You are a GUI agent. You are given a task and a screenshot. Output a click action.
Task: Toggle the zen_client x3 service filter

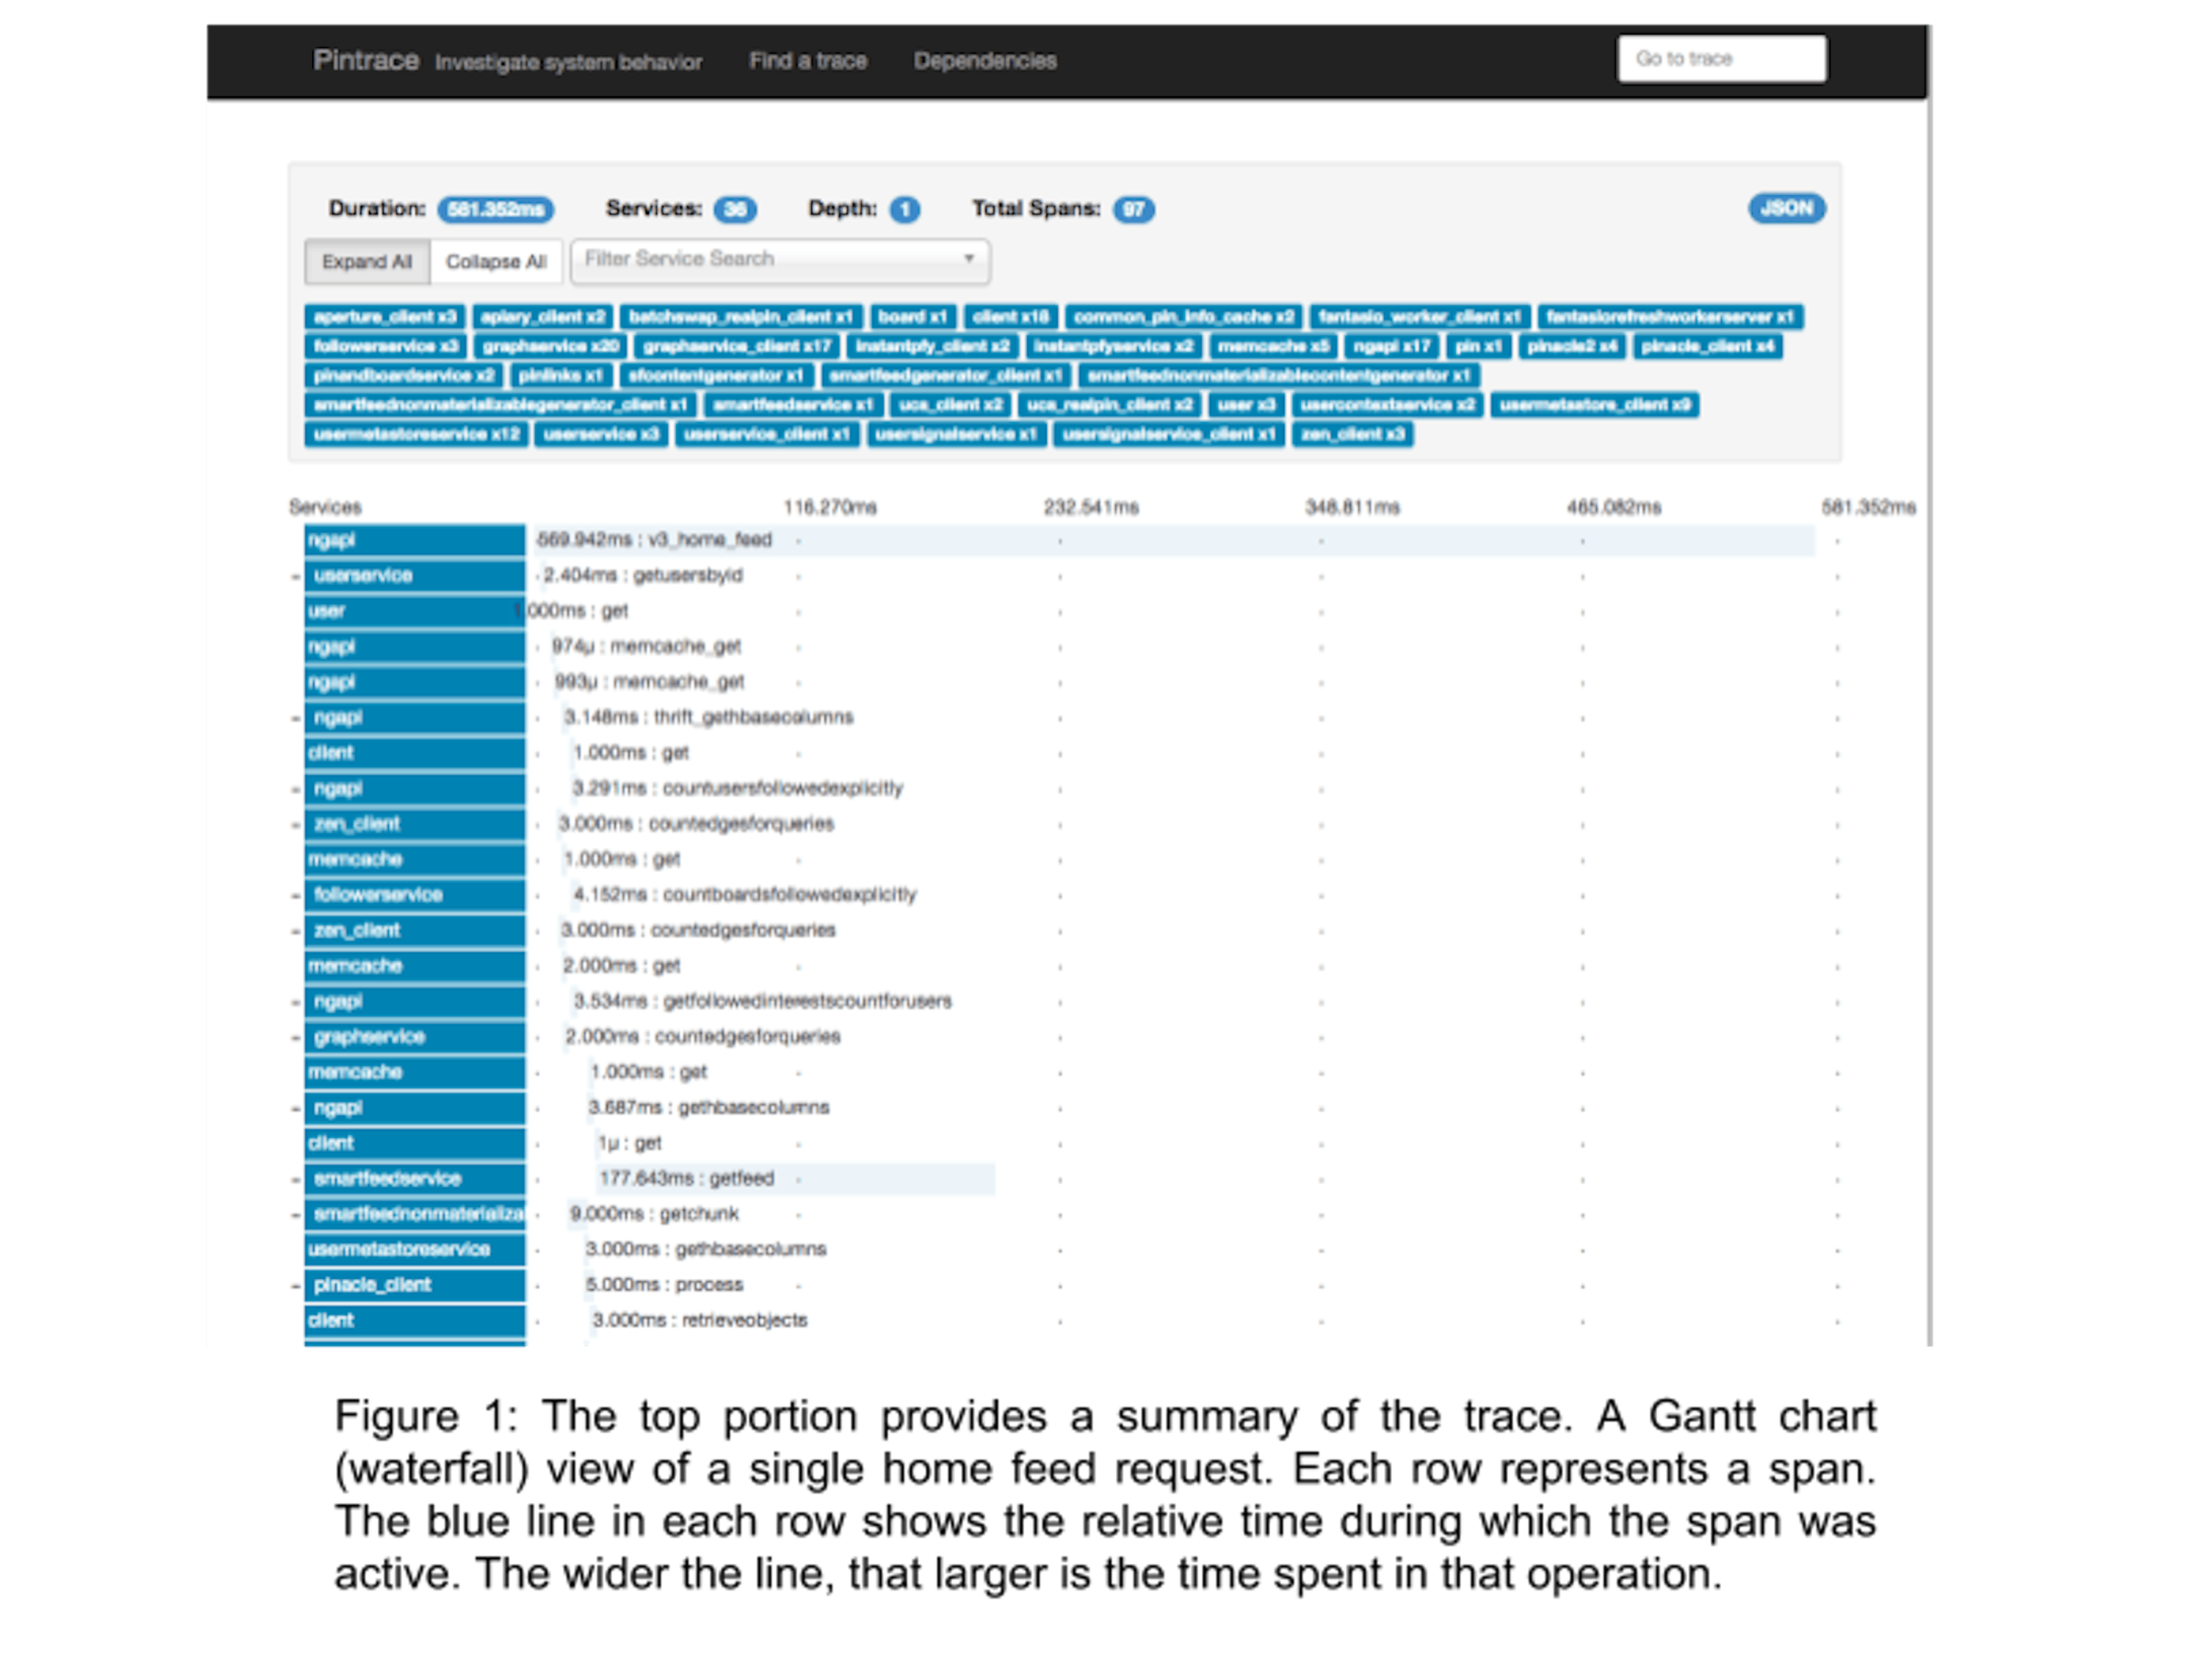1356,434
